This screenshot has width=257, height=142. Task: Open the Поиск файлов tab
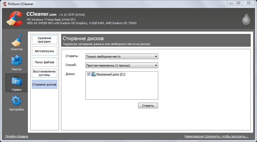click(x=44, y=62)
